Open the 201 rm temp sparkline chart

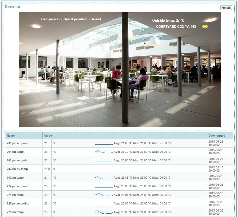pos(104,152)
